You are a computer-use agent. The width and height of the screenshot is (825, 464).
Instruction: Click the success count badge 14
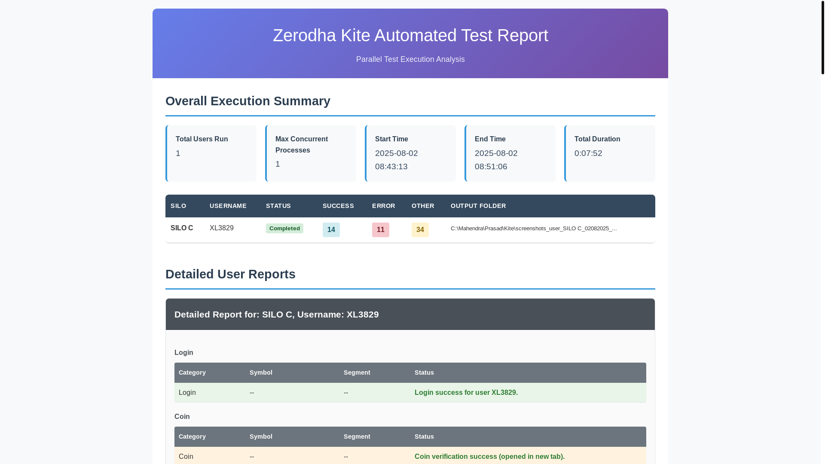click(331, 230)
